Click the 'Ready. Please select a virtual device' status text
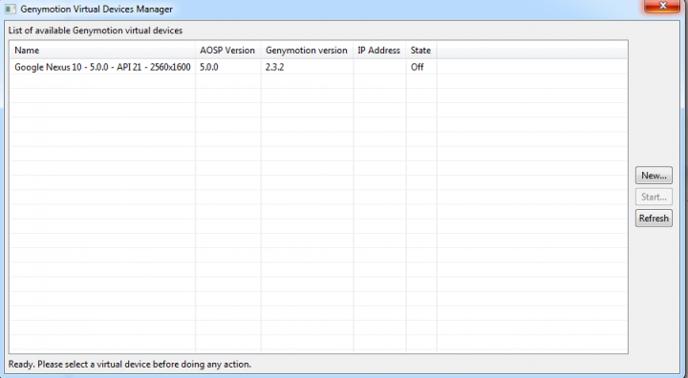Image resolution: width=688 pixels, height=378 pixels. 130,365
